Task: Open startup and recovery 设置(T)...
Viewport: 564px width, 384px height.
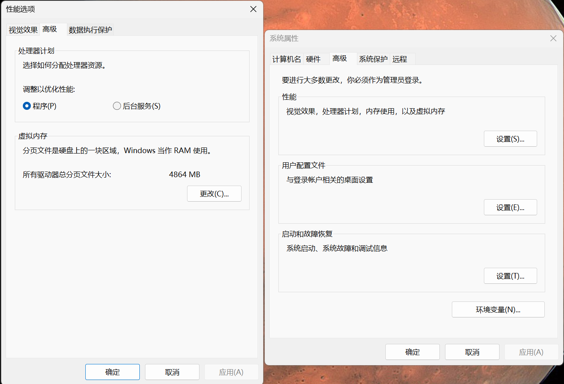Action: click(x=510, y=276)
